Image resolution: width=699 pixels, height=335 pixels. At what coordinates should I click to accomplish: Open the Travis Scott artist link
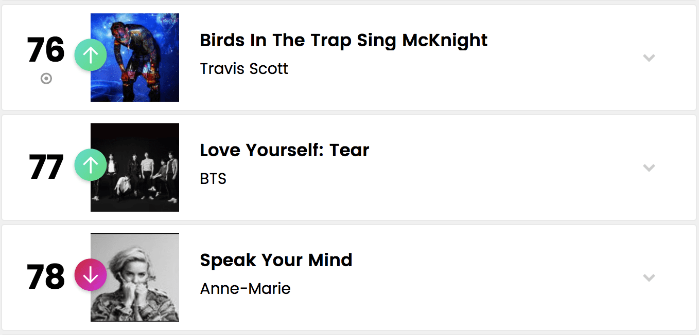[244, 69]
